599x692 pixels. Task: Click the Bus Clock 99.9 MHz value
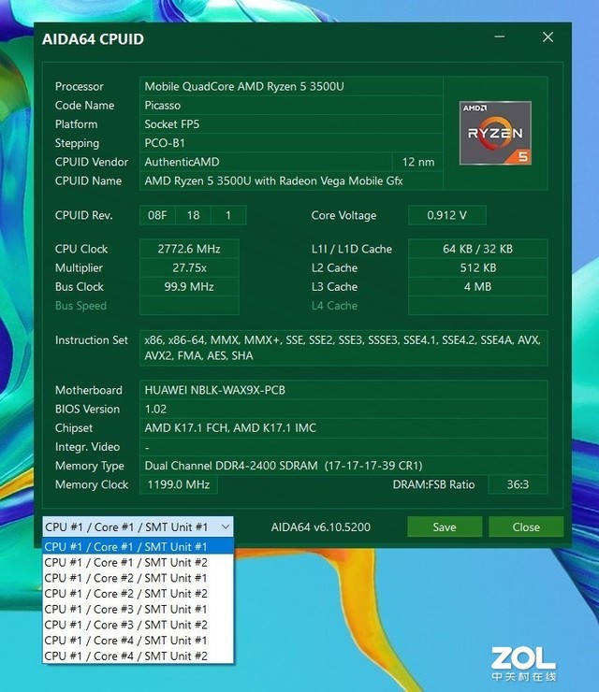pos(189,287)
